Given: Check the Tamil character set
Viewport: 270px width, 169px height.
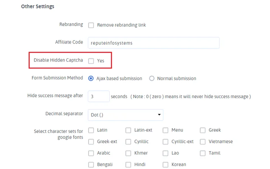Looking at the screenshot, I should pyautogui.click(x=203, y=153).
